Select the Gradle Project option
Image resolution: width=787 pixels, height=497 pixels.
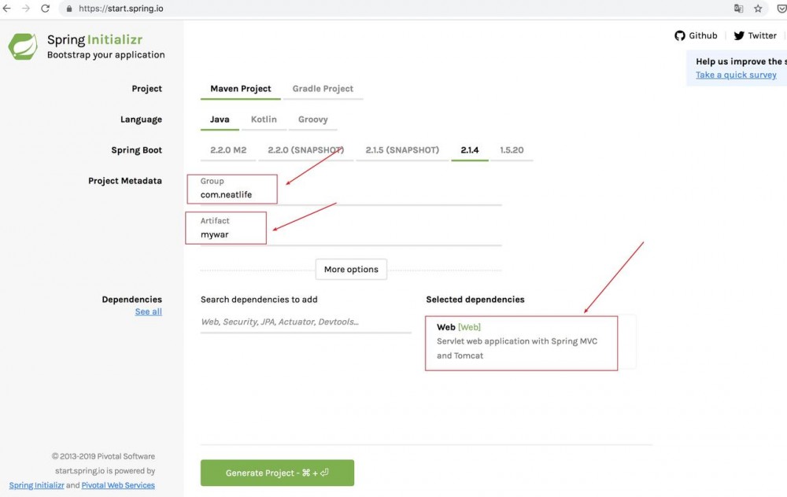click(x=323, y=89)
